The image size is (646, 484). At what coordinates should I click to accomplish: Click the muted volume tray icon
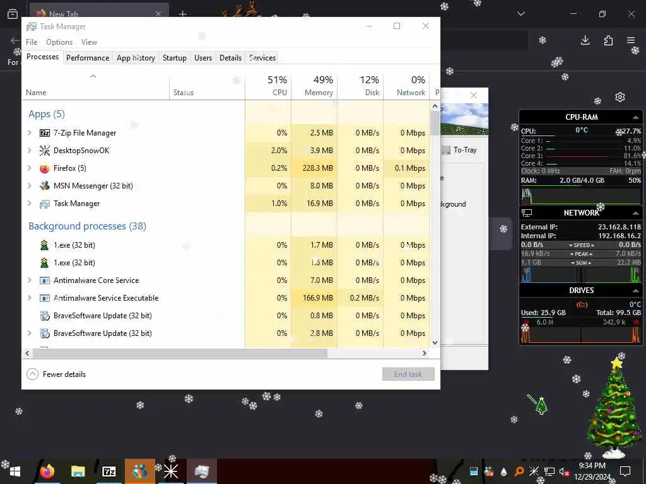tap(564, 471)
